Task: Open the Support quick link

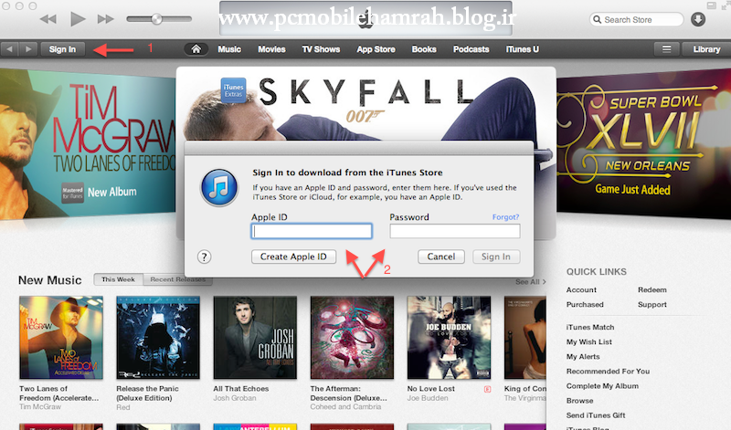Action: [x=652, y=305]
